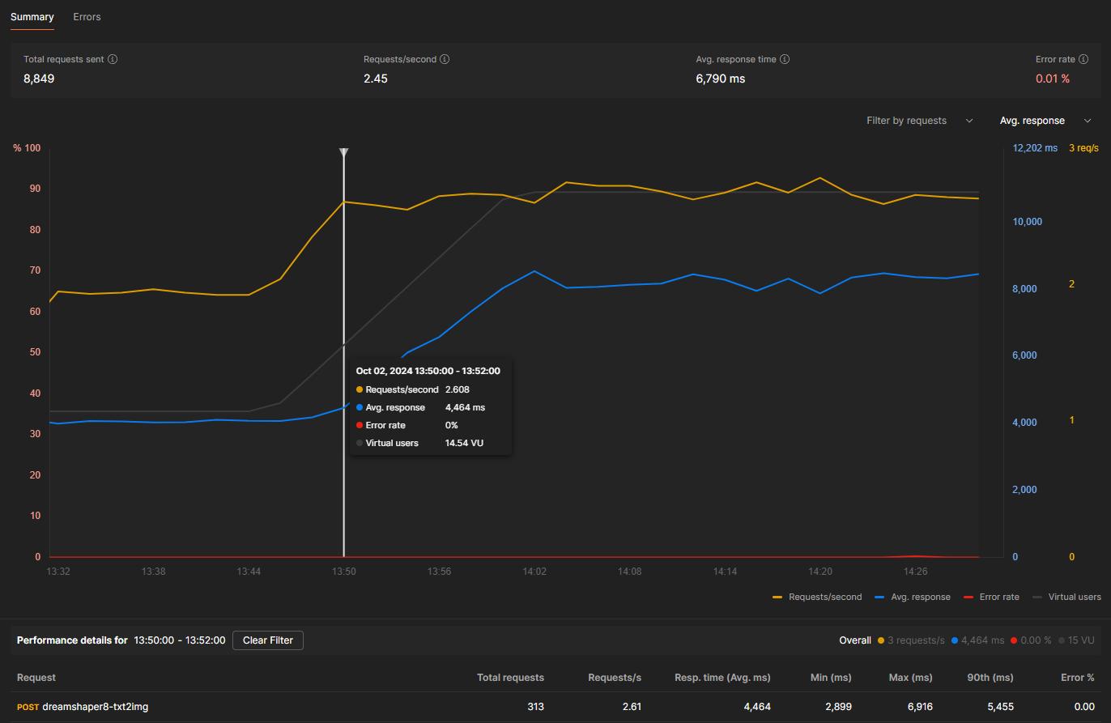The height and width of the screenshot is (723, 1111).
Task: Click the Error % column header
Action: (x=1078, y=678)
